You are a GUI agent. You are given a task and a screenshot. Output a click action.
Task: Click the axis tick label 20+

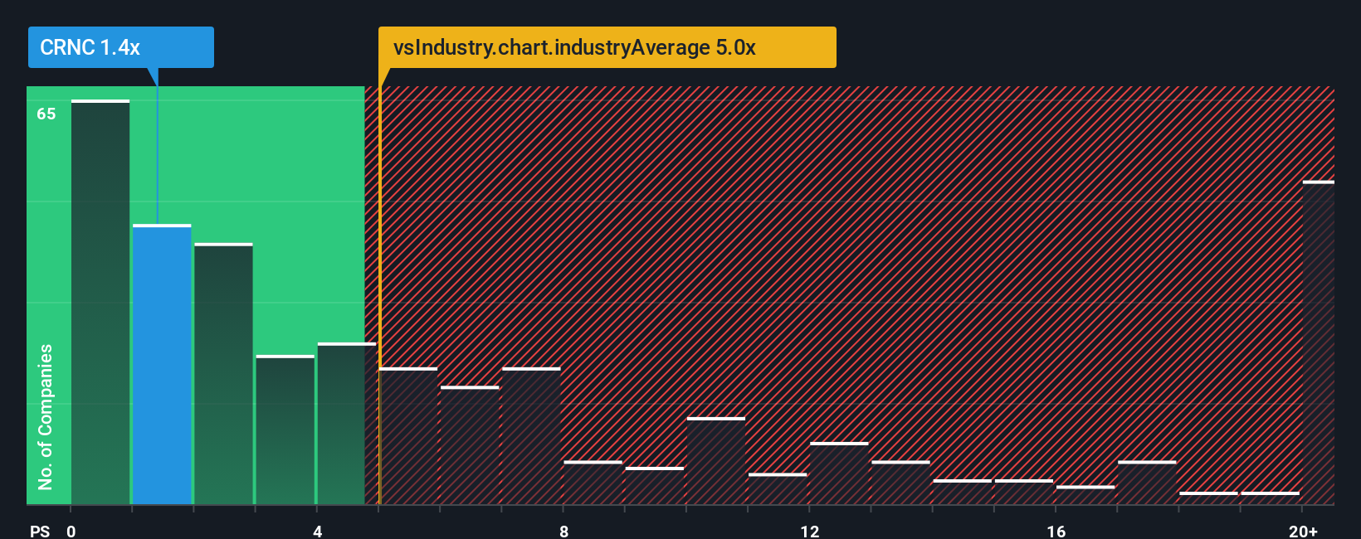pos(1303,531)
